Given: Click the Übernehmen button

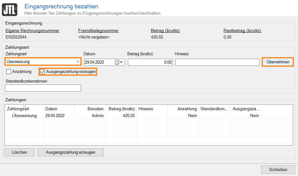Looking at the screenshot, I should 278,62.
